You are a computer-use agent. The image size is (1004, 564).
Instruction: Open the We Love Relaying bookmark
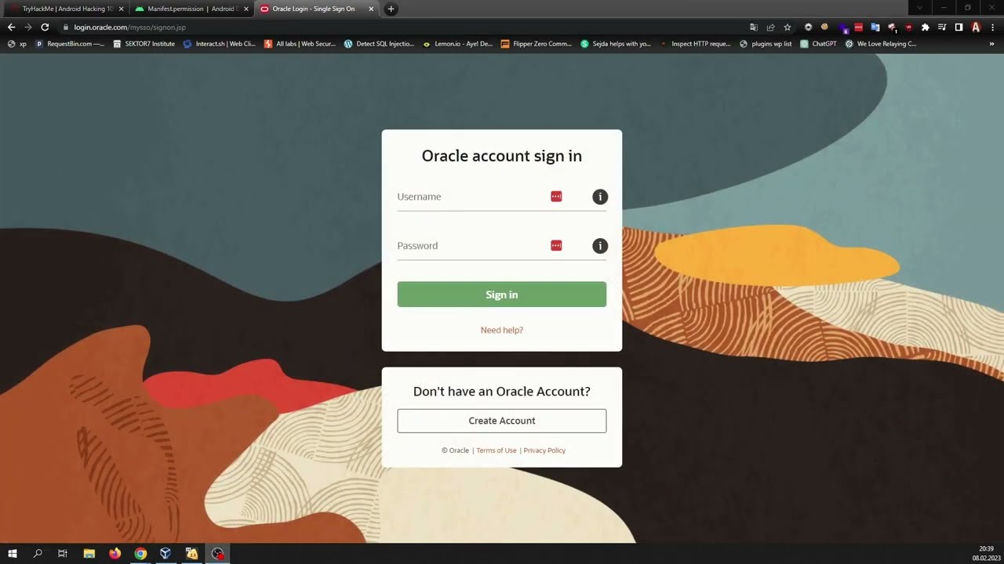880,44
